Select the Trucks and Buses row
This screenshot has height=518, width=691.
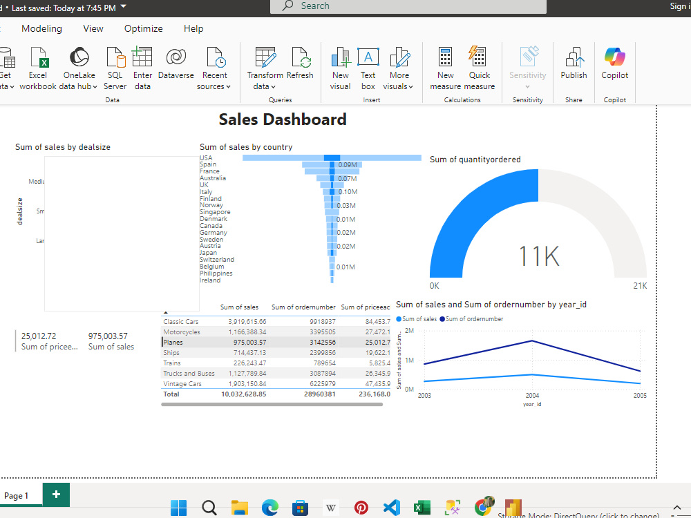tap(276, 373)
